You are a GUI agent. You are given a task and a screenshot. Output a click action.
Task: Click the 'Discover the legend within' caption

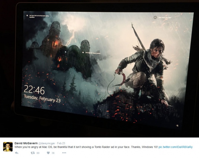93,53
